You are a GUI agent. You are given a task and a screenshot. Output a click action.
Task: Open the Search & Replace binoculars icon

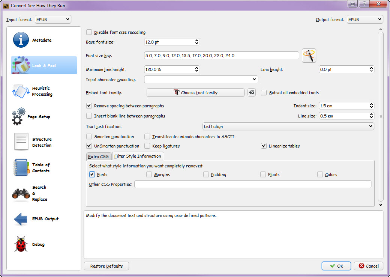21,194
